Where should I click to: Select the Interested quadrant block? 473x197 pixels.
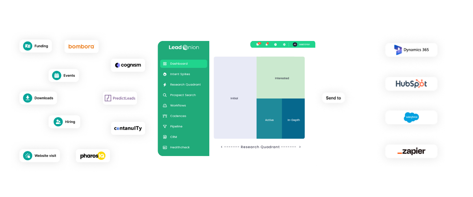click(281, 78)
